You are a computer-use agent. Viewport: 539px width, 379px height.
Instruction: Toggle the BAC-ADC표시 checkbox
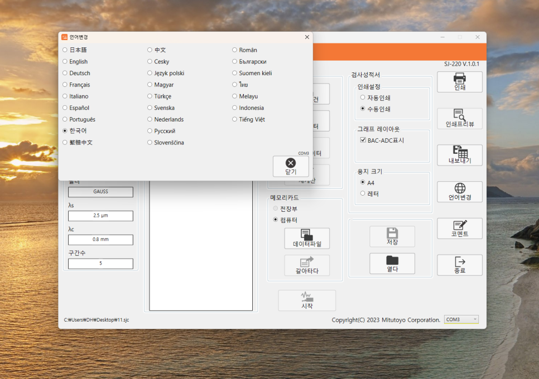point(363,140)
